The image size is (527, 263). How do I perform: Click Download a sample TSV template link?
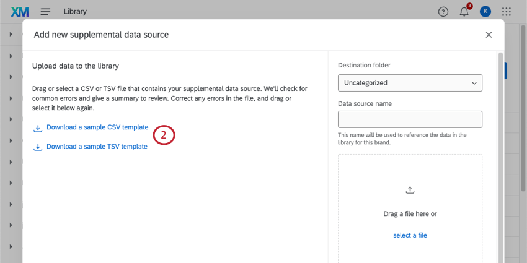tap(97, 147)
